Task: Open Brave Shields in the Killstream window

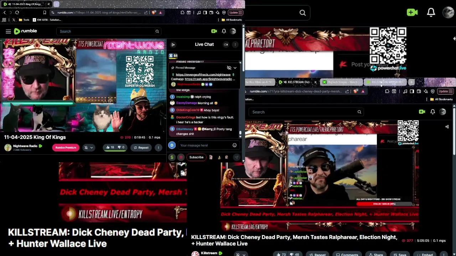Action: [356, 91]
